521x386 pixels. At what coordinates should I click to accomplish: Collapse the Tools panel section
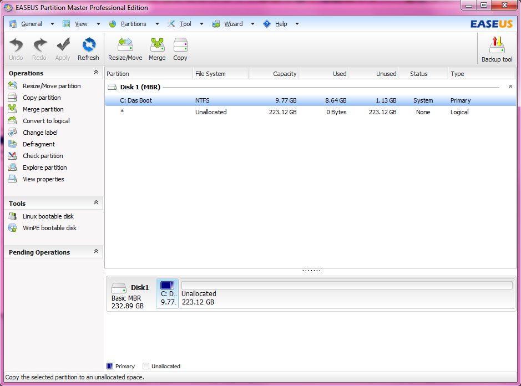point(96,203)
